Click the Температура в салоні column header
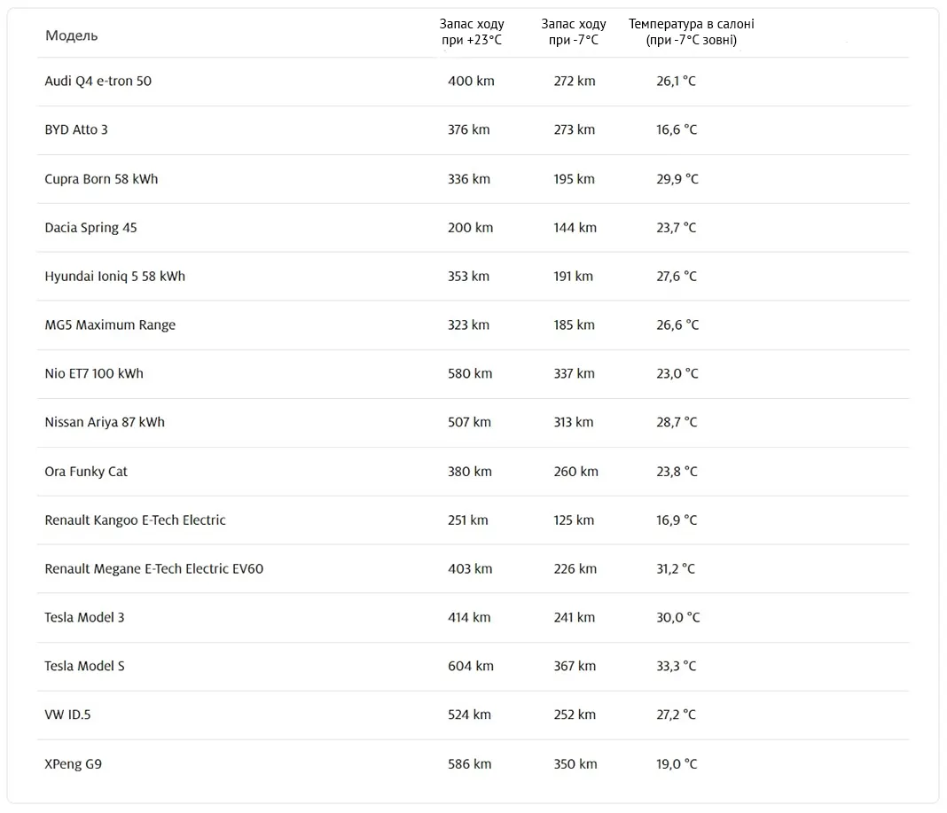947x813 pixels. point(691,32)
